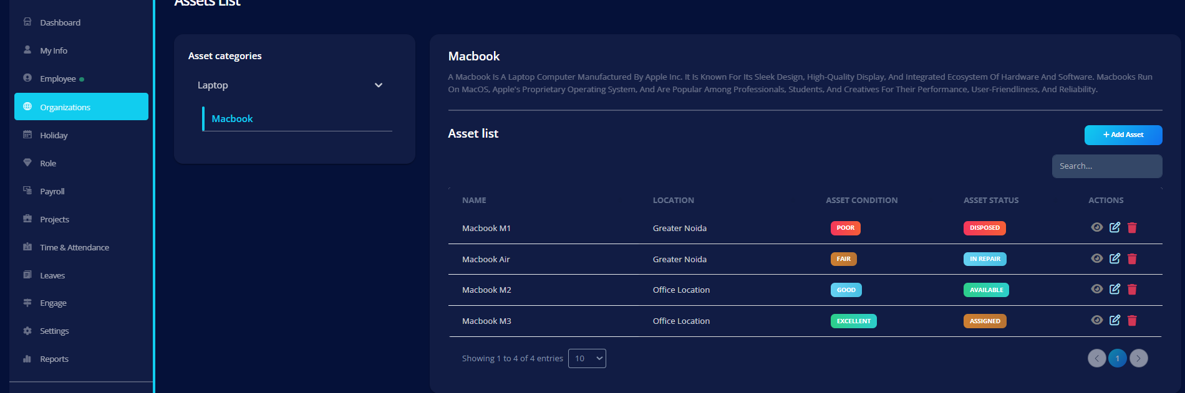Delete the Macbook M3 asset
The height and width of the screenshot is (393, 1185).
[x=1132, y=321]
